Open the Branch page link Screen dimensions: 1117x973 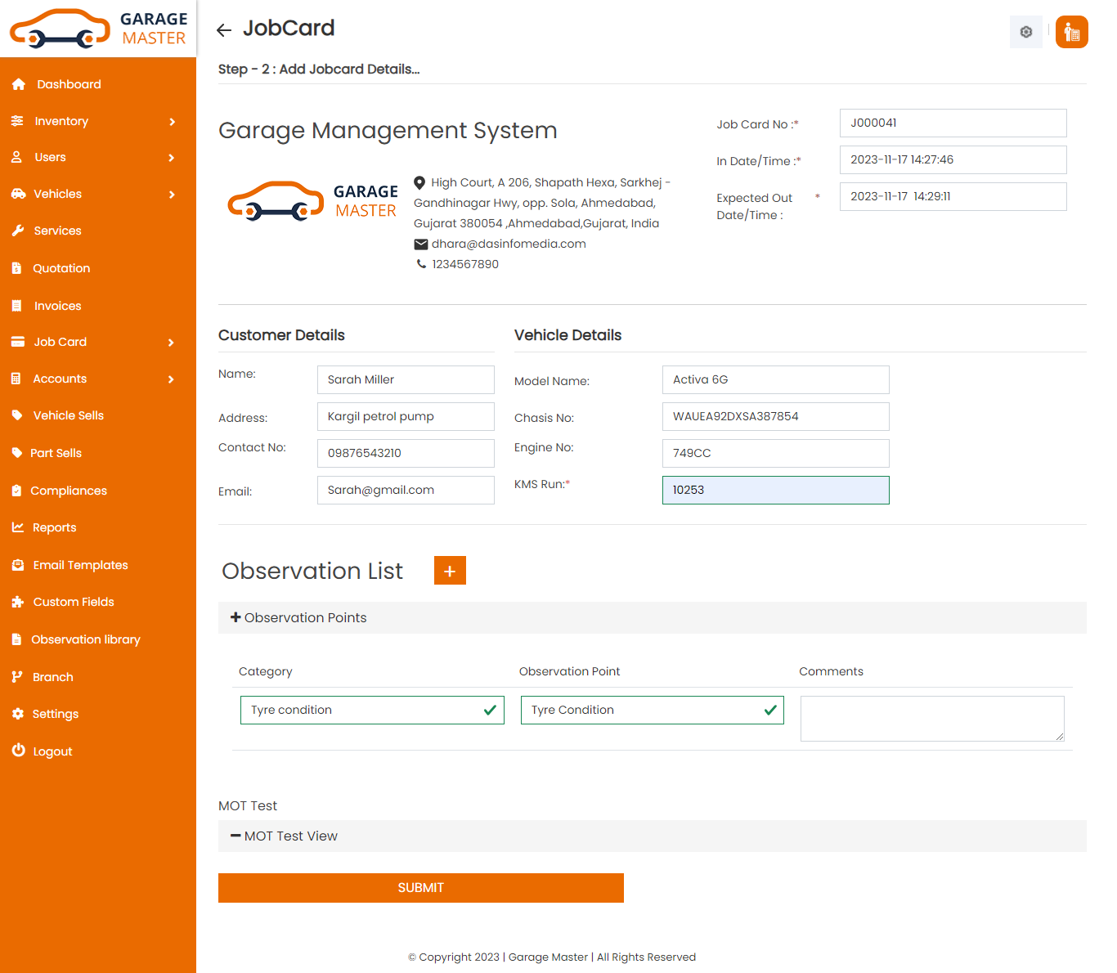[53, 677]
